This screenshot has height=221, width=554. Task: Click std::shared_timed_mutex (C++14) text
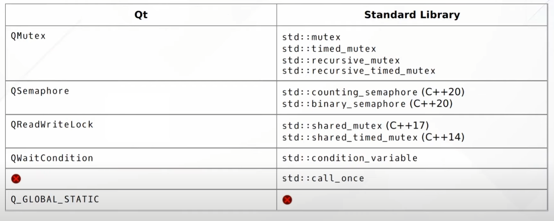point(373,137)
